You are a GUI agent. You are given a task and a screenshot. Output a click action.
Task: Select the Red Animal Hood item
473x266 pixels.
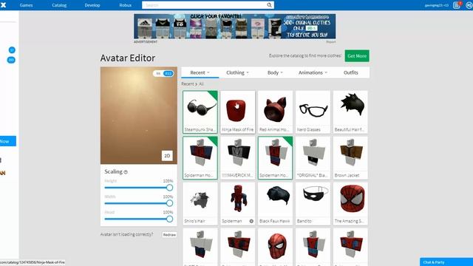pyautogui.click(x=276, y=112)
